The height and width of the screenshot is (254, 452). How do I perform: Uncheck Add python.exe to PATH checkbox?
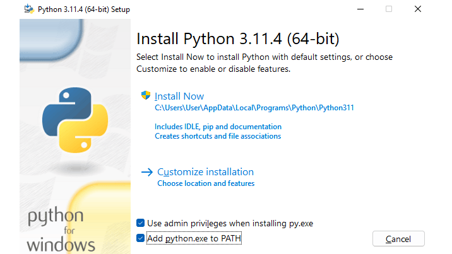(x=140, y=238)
